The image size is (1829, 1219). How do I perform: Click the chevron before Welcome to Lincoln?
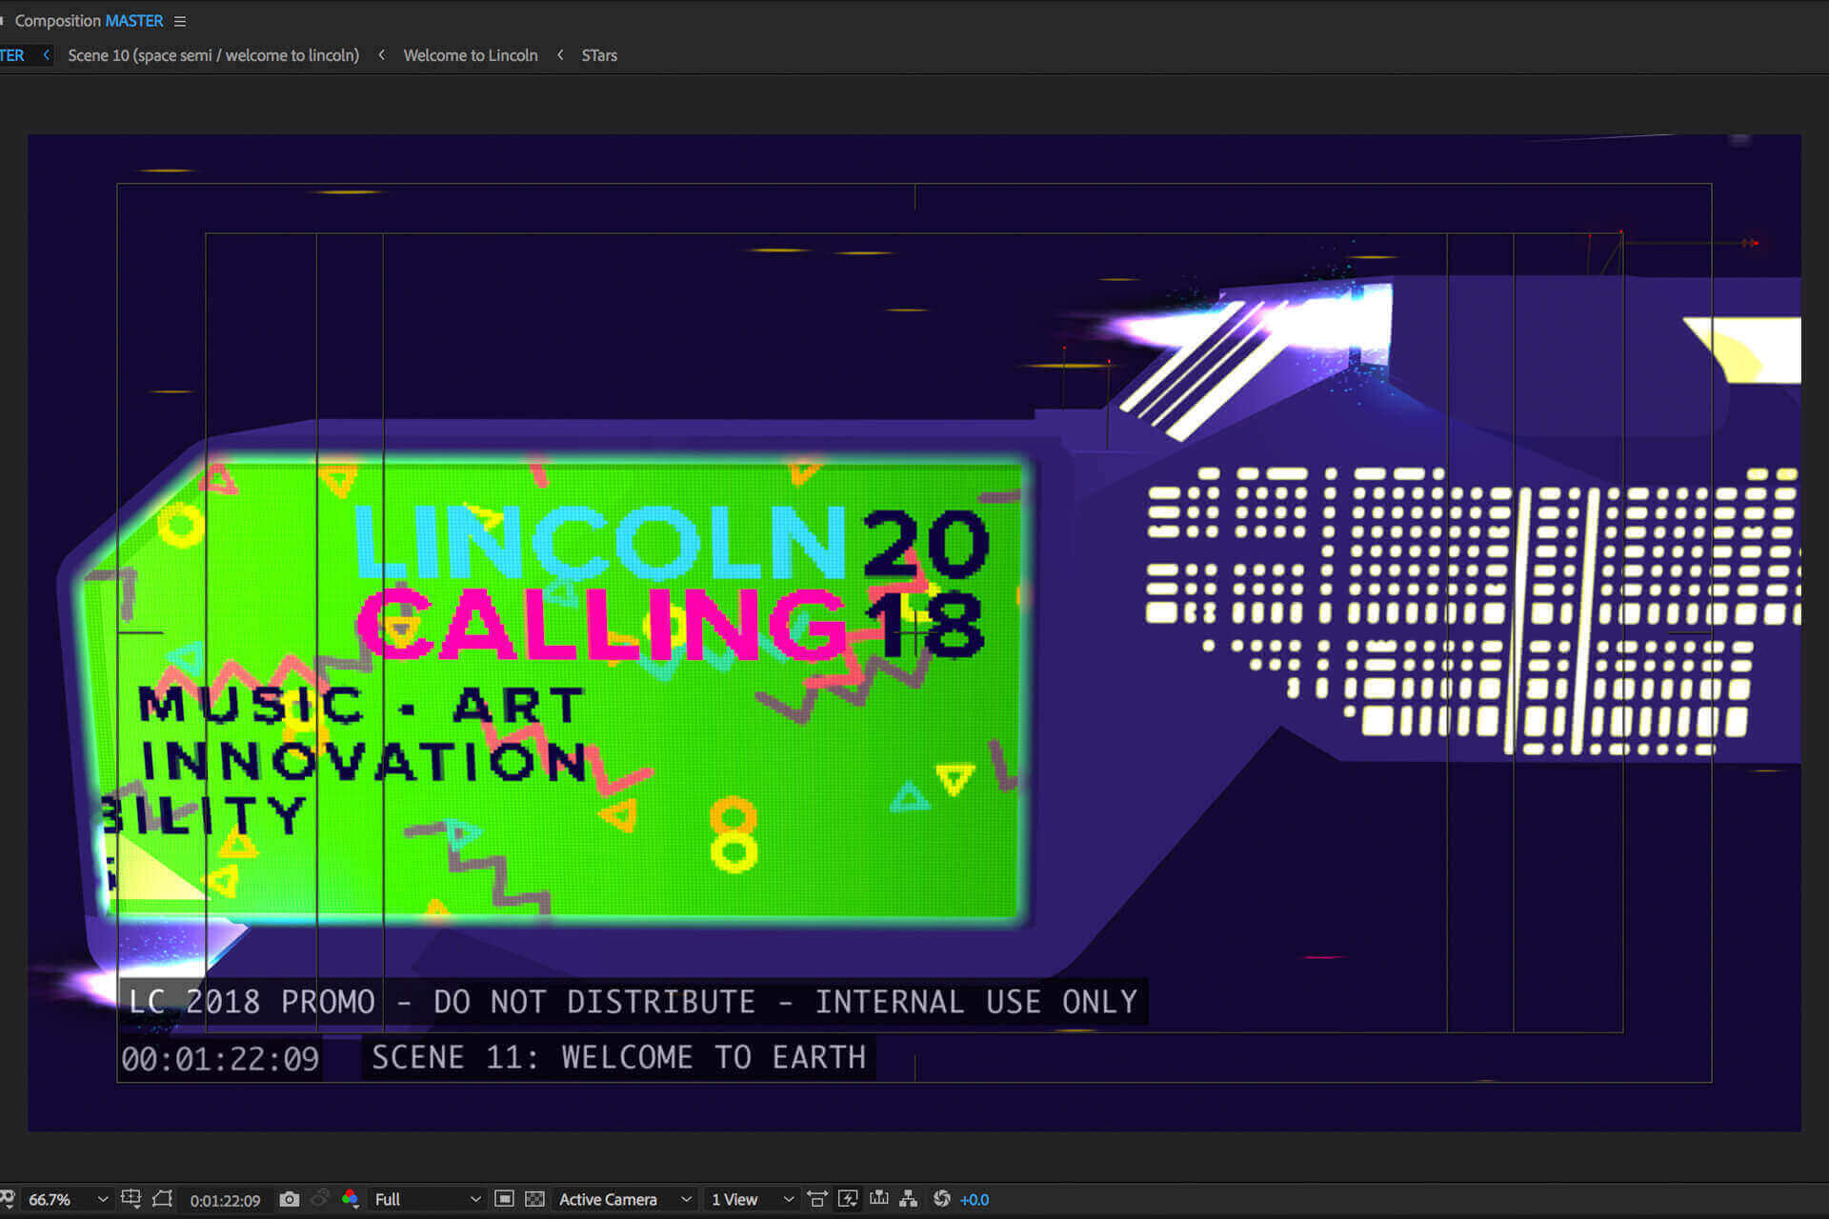click(382, 55)
